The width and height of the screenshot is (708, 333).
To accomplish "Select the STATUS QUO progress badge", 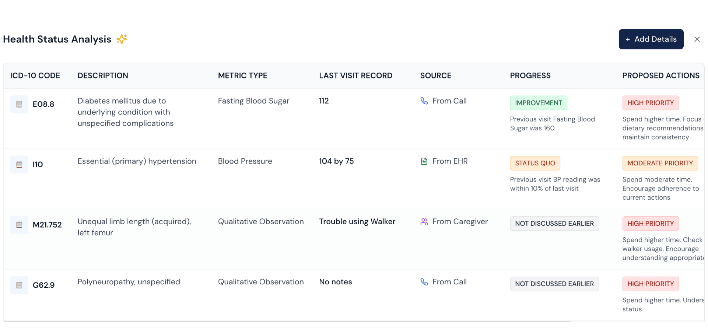I will point(535,163).
